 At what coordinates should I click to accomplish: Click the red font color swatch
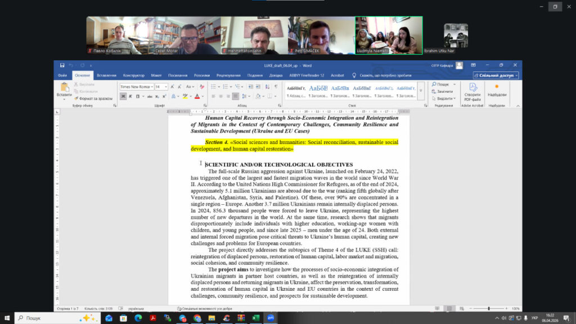pyautogui.click(x=196, y=96)
